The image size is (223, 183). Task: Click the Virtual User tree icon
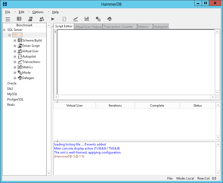[20, 51]
